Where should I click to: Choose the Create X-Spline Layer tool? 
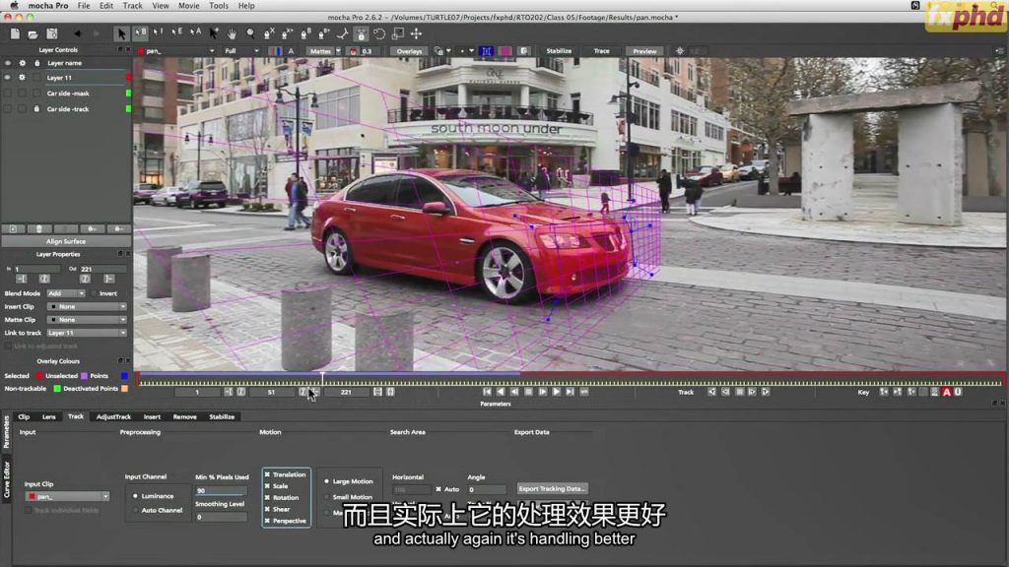[270, 33]
